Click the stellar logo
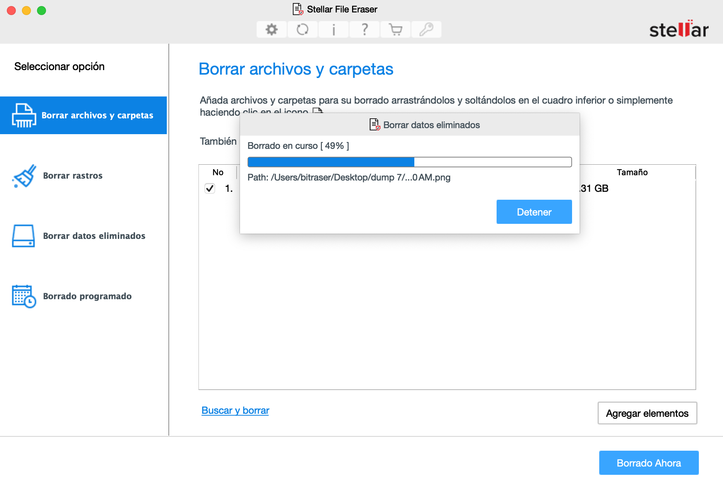Screen dimensions: 723x488 click(x=679, y=29)
